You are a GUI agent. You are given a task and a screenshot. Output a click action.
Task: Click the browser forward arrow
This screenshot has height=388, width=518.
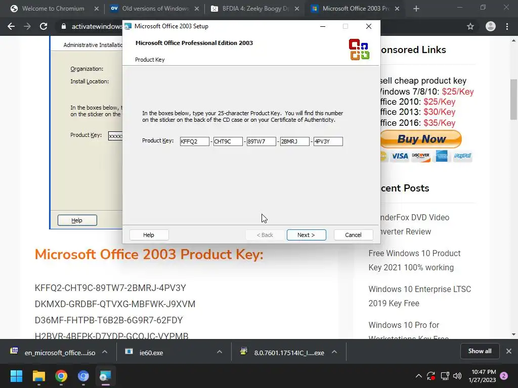27,26
